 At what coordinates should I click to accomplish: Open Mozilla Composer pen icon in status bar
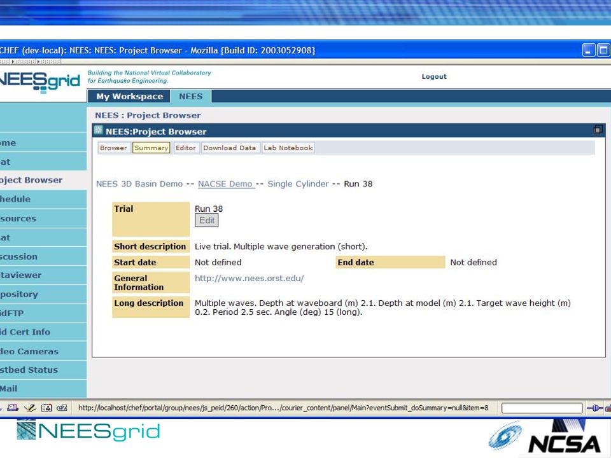point(30,408)
